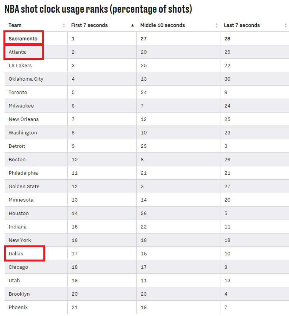The width and height of the screenshot is (289, 316).
Task: Click the Dallas team name
Action: (16, 254)
